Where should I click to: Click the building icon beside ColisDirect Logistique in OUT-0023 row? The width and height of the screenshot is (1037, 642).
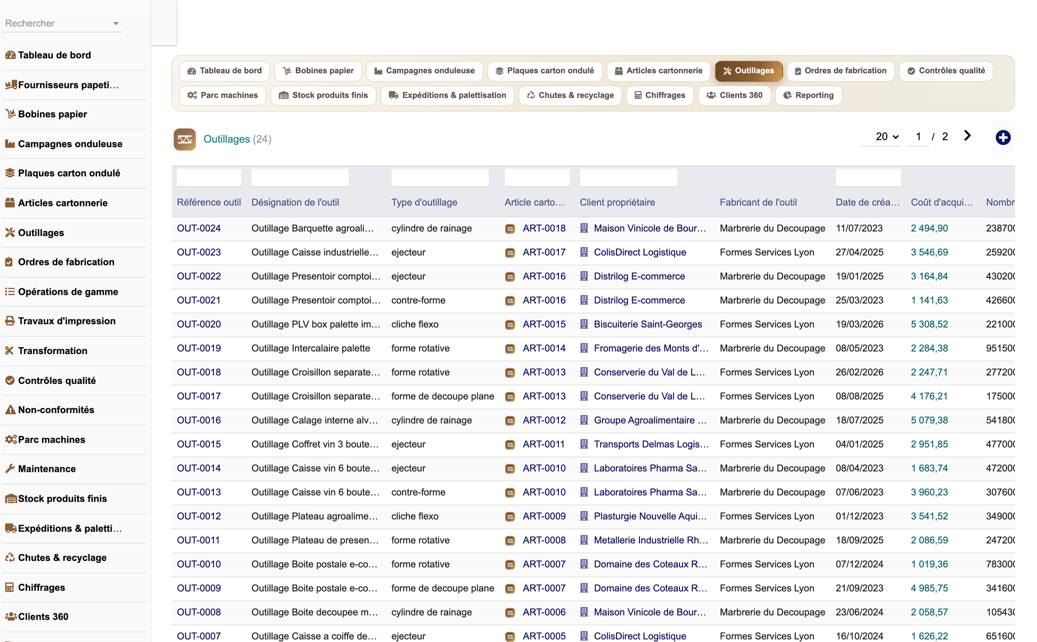click(x=584, y=252)
